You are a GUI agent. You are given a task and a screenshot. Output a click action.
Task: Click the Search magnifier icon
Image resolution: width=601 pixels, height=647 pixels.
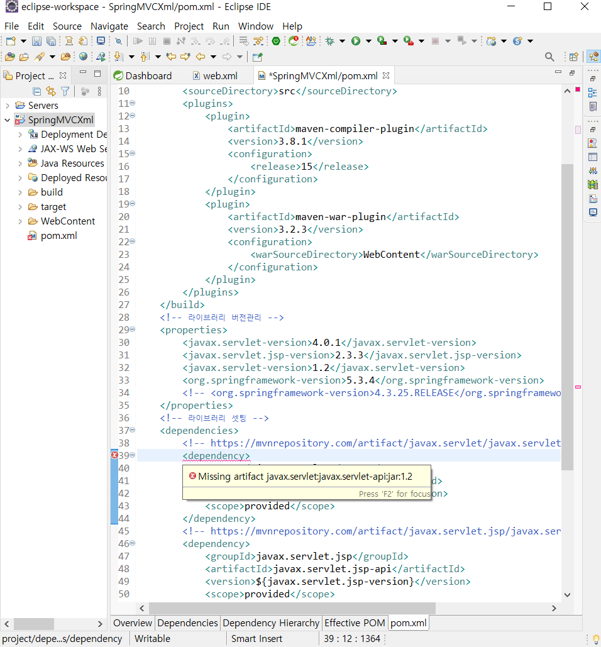(x=549, y=57)
